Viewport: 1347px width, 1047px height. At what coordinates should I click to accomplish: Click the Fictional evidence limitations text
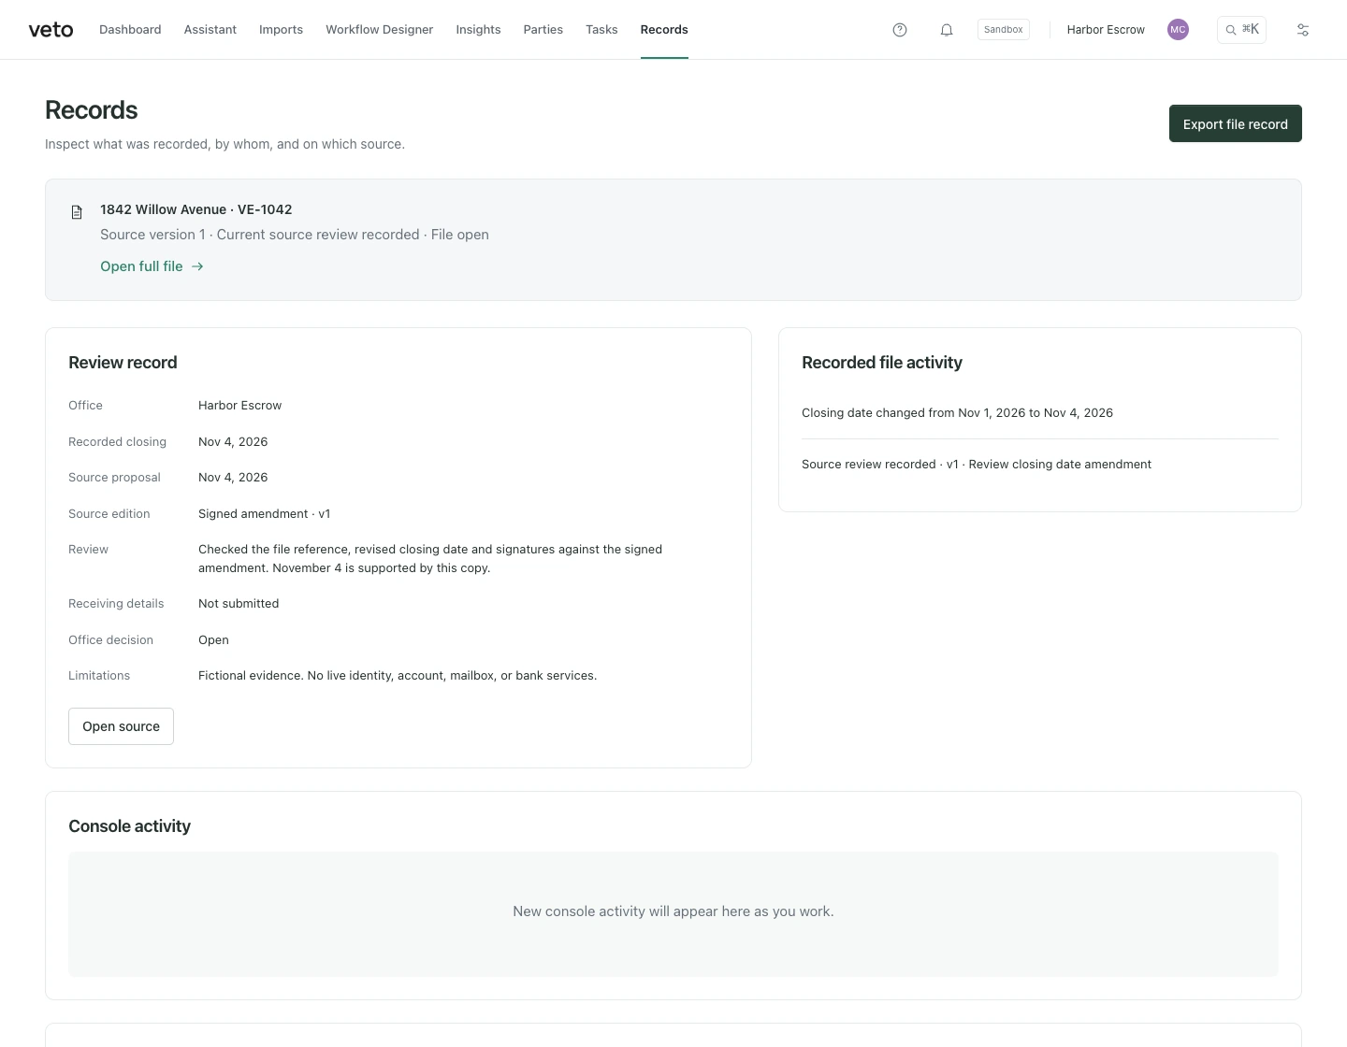point(398,676)
